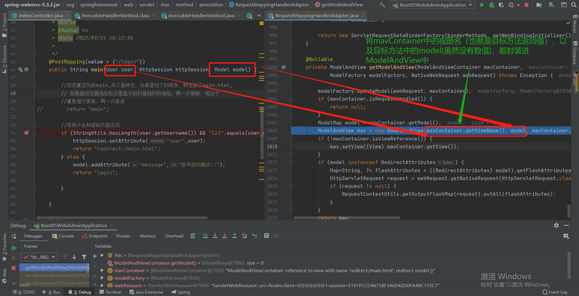Image resolution: width=579 pixels, height=296 pixels.
Task: Toggle fold marker at line 1004
Action: tap(291, 99)
